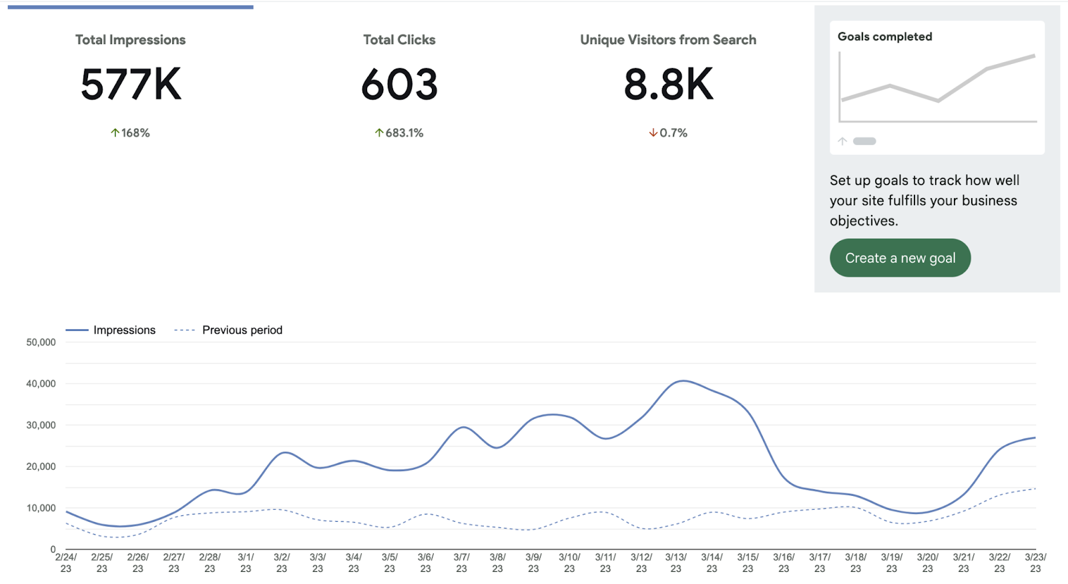Click the 3/20/23 date axis label

point(927,563)
